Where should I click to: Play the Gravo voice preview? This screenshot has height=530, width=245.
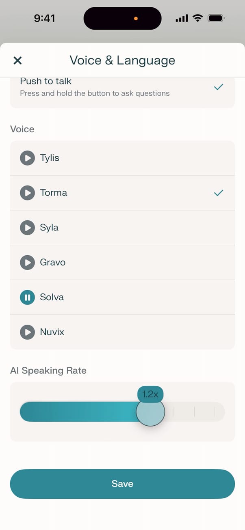click(x=27, y=263)
